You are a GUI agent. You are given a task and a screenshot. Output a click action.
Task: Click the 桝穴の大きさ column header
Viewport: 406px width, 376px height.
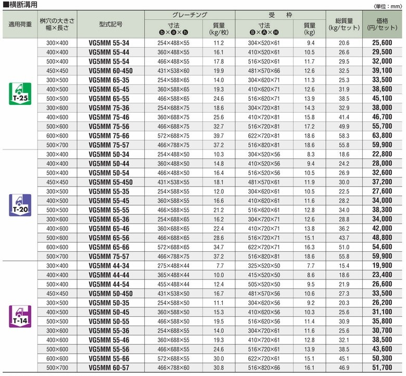(57, 24)
